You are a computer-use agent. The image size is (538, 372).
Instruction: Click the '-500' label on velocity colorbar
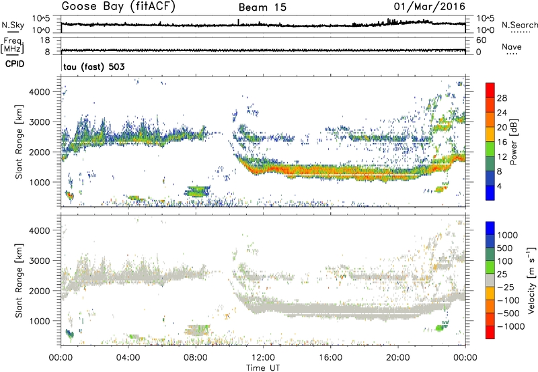click(508, 314)
